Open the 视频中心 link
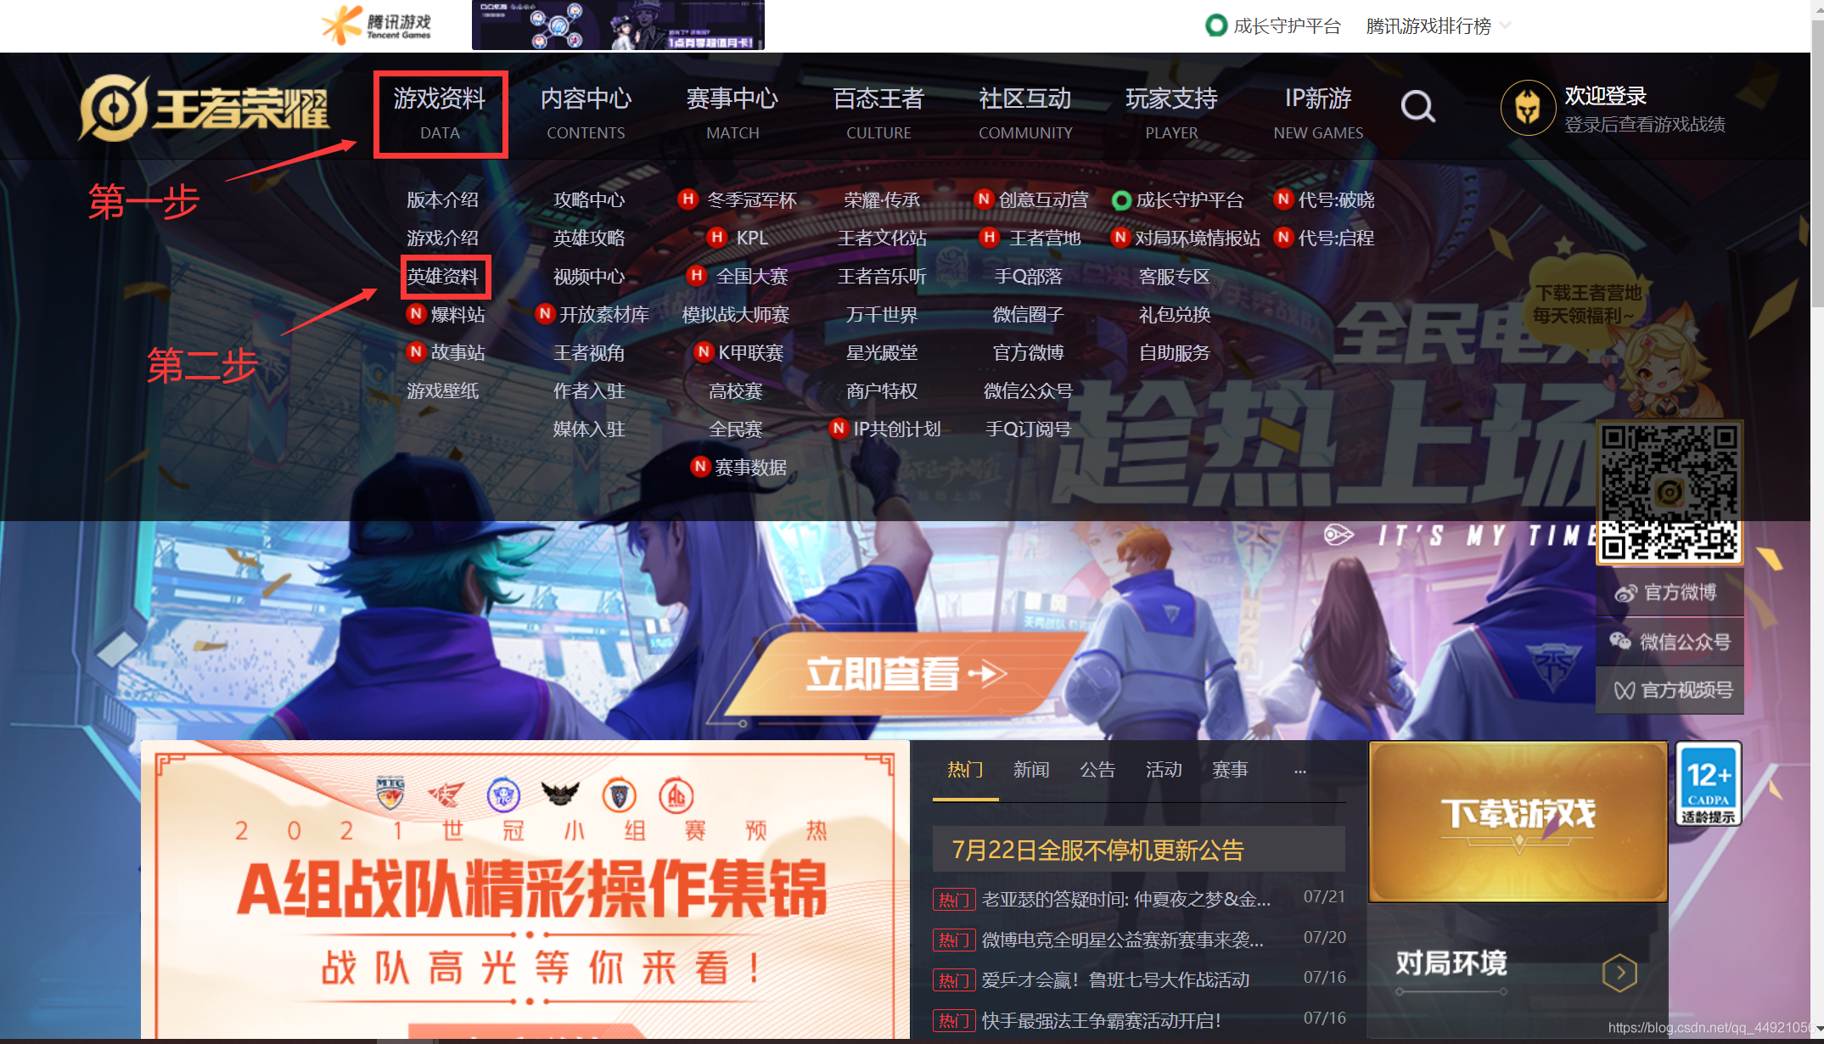1824x1044 pixels. (x=589, y=276)
